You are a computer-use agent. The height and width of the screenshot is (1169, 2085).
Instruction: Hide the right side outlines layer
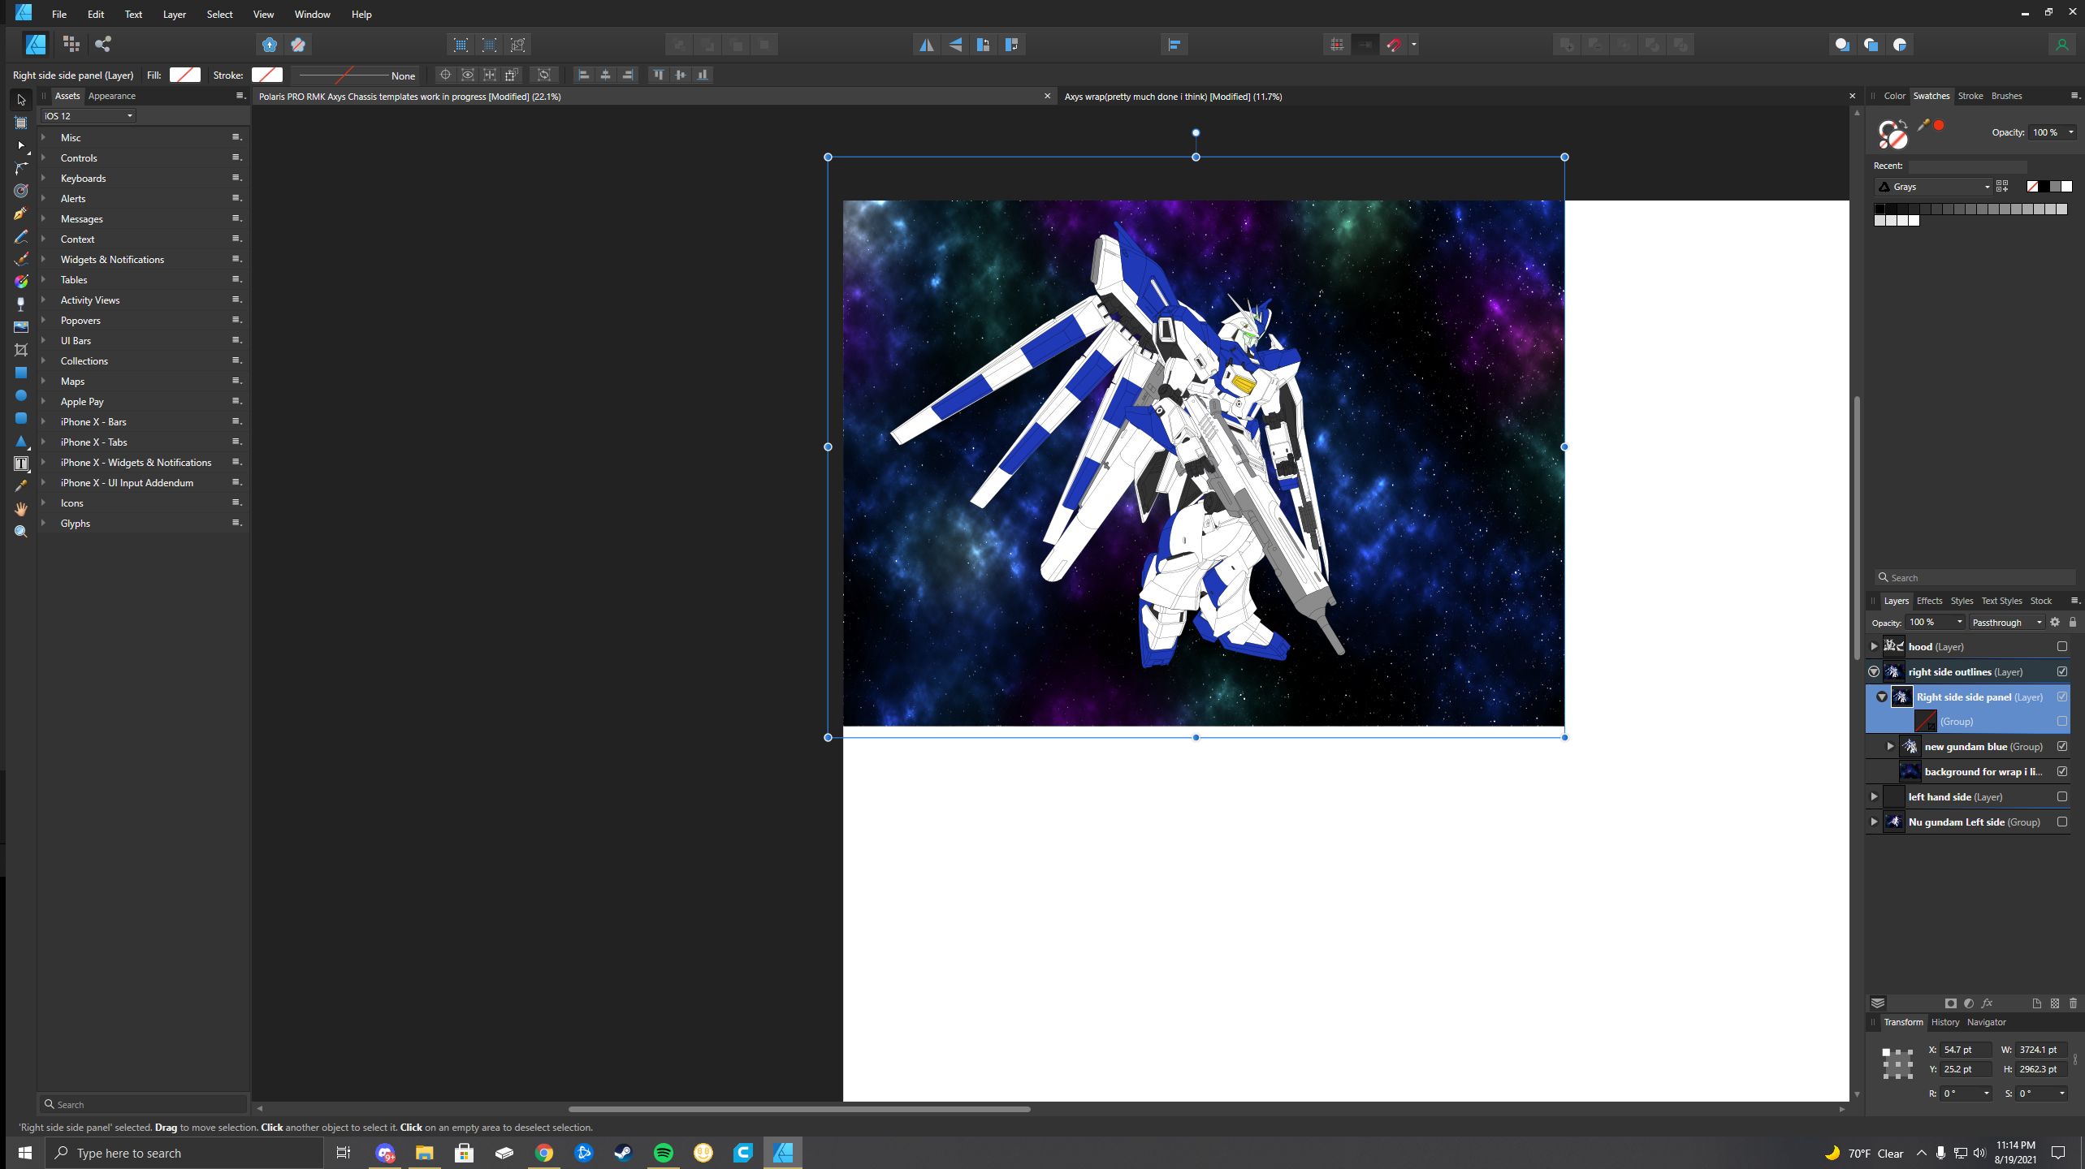tap(2061, 671)
